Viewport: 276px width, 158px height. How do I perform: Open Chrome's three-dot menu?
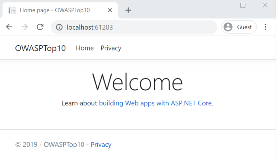pos(266,27)
